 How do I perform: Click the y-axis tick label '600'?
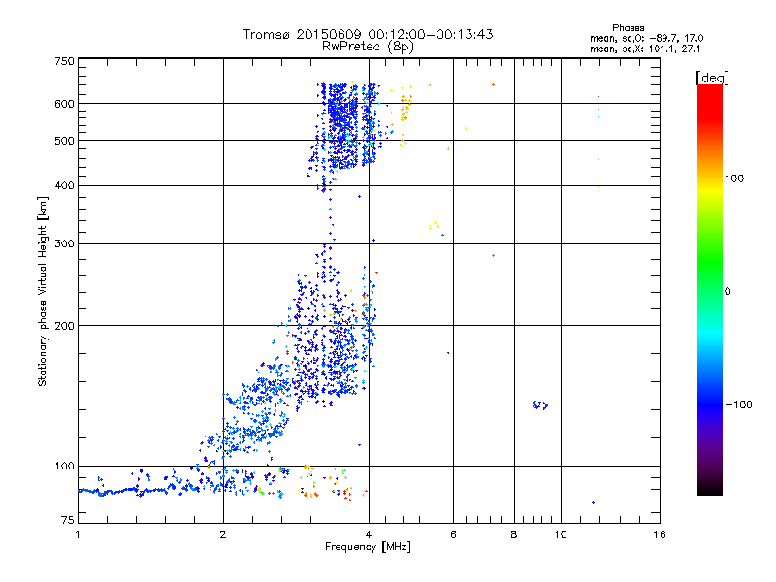[64, 104]
